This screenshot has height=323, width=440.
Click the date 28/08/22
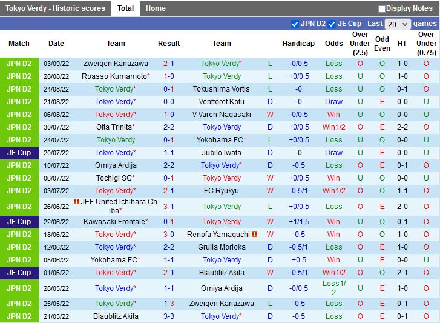pyautogui.click(x=56, y=76)
